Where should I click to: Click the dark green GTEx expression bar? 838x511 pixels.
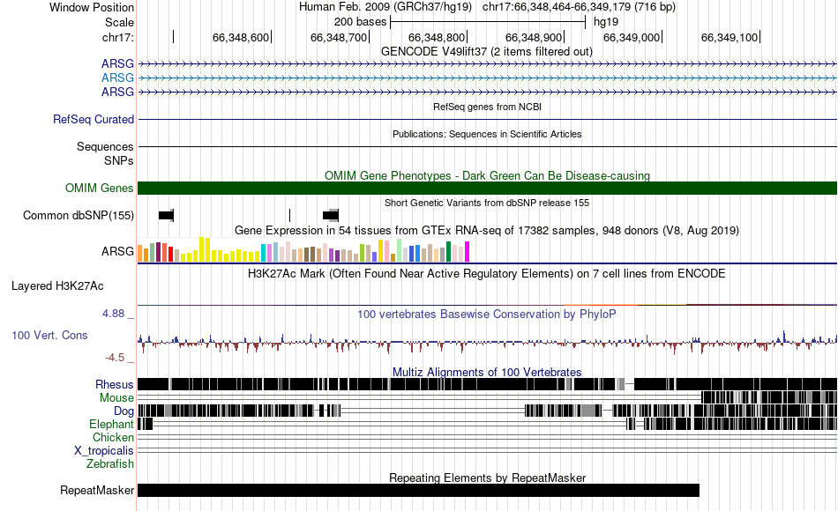448,251
